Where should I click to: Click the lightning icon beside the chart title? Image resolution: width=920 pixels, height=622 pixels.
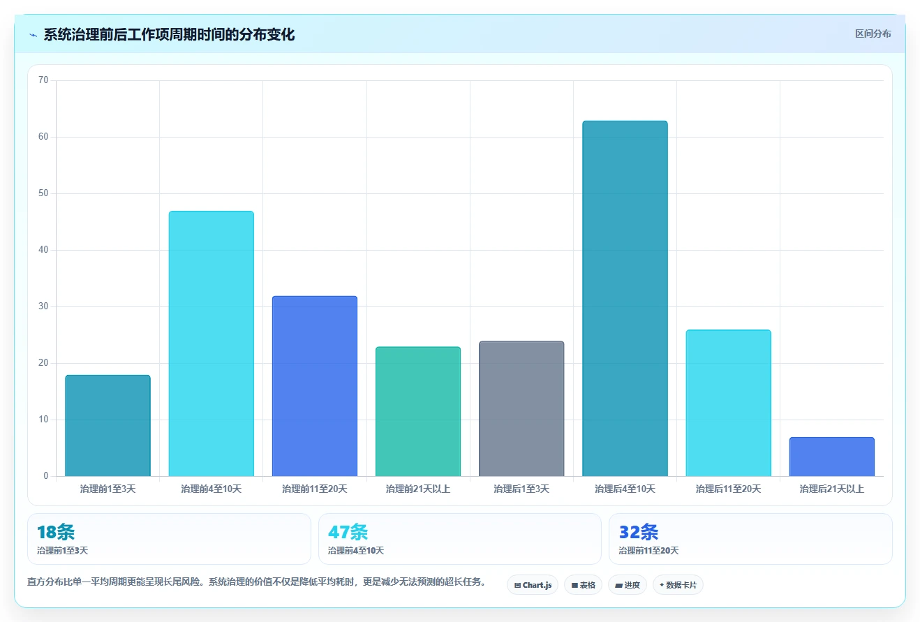[34, 35]
